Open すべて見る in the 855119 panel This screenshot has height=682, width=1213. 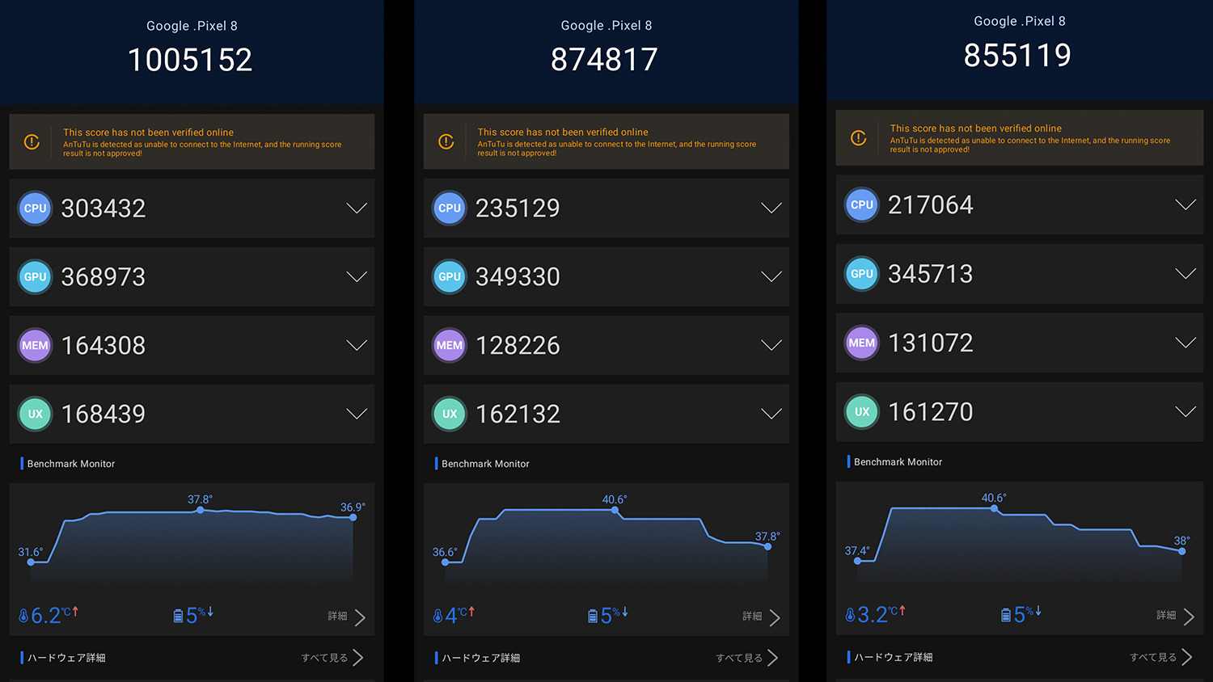tap(1160, 657)
